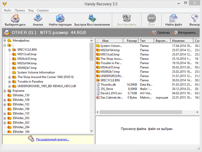Screen dimensions: 202x152
Task: Sort file list by Размер column
Action: pyautogui.click(x=132, y=41)
